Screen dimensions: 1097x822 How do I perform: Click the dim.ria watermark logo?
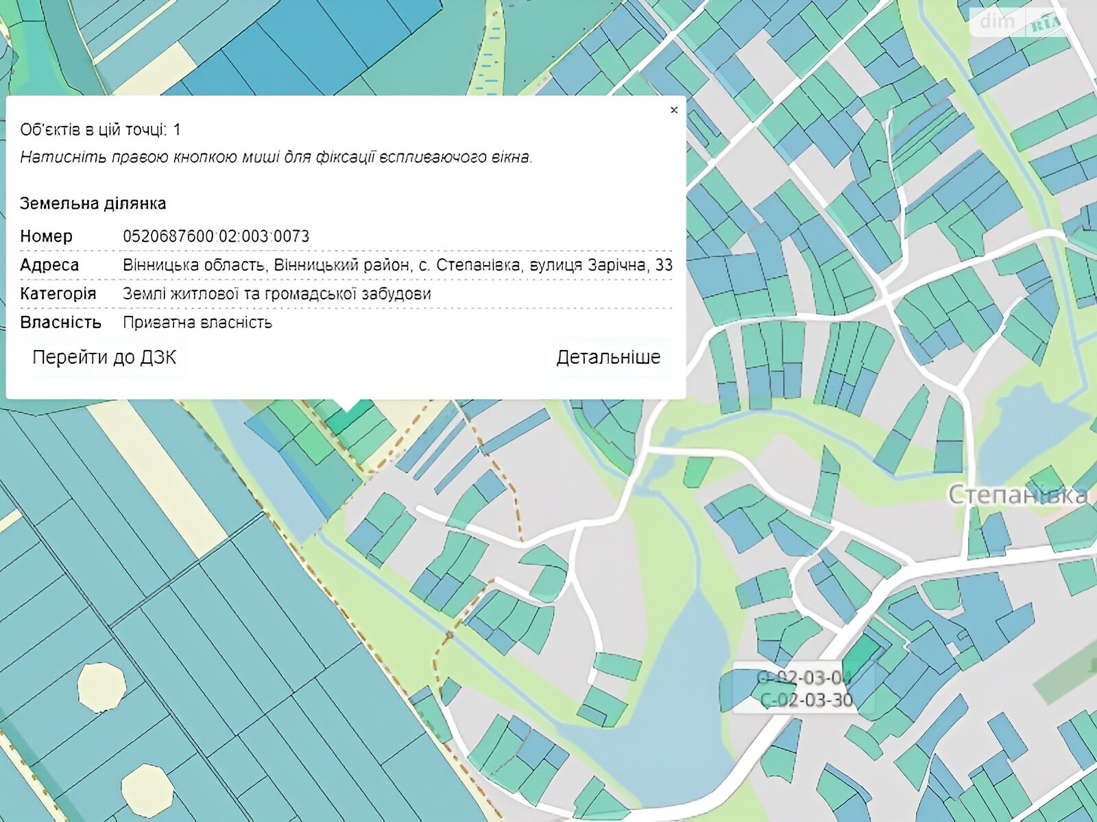coord(1018,23)
